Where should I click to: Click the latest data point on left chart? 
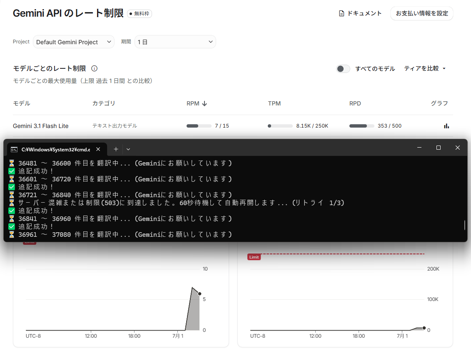(x=200, y=294)
